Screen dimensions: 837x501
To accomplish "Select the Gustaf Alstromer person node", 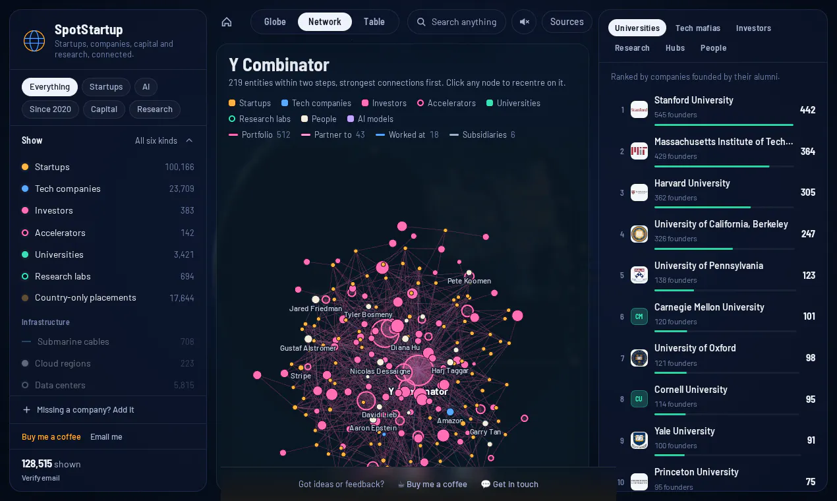I will tap(308, 339).
